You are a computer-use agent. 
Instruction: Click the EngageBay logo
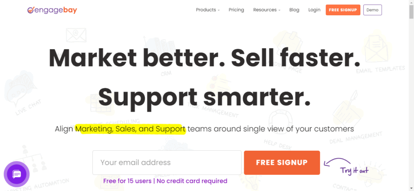52,10
